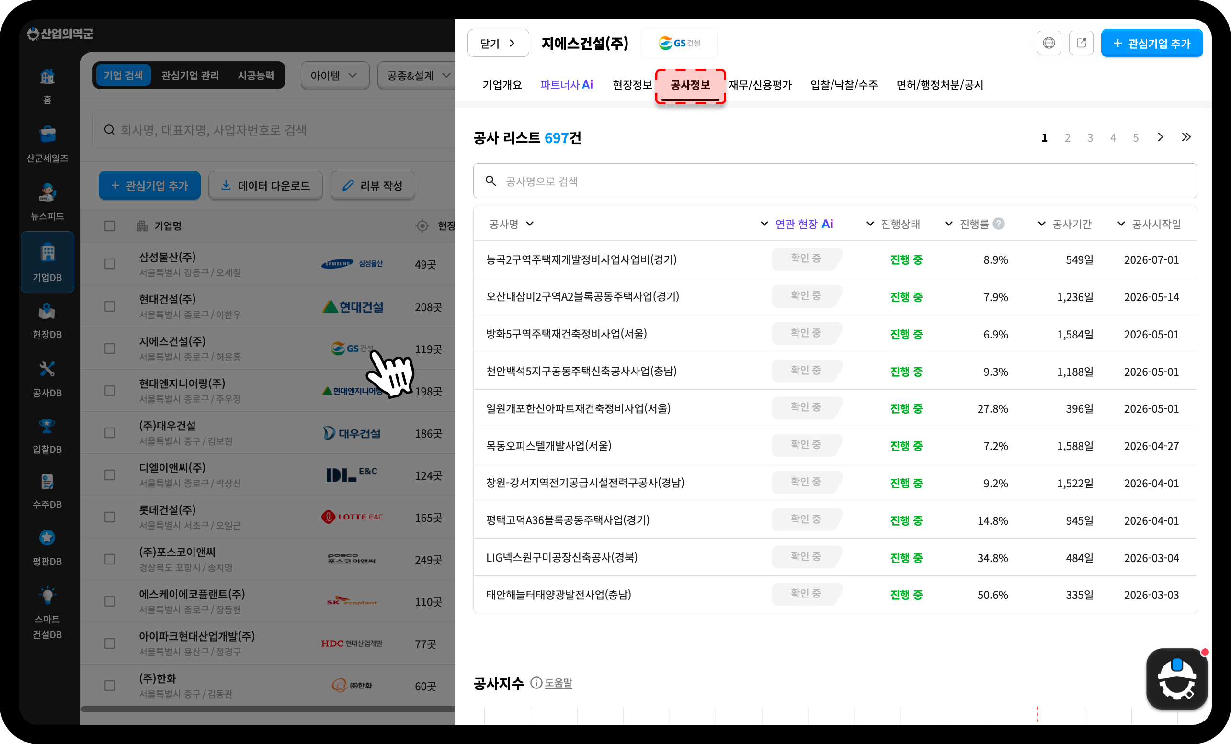Open the 도움말 link next to 공사지수

click(x=558, y=683)
